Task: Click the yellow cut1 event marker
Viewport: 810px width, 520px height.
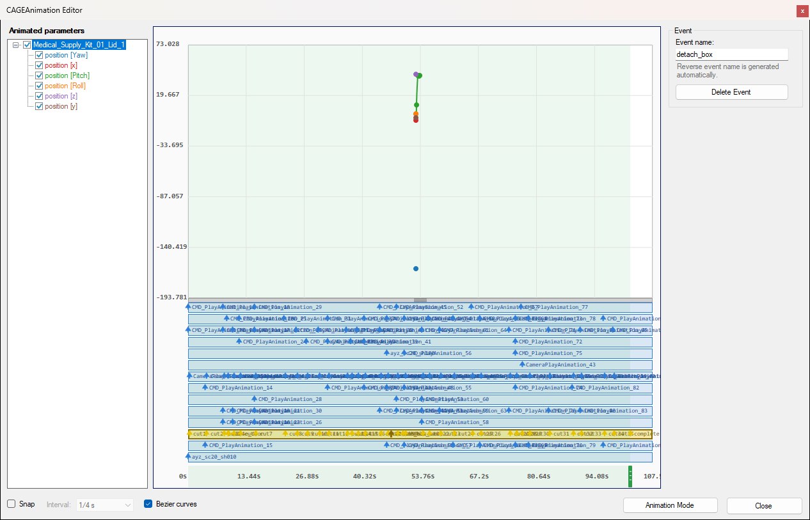Action: point(189,434)
